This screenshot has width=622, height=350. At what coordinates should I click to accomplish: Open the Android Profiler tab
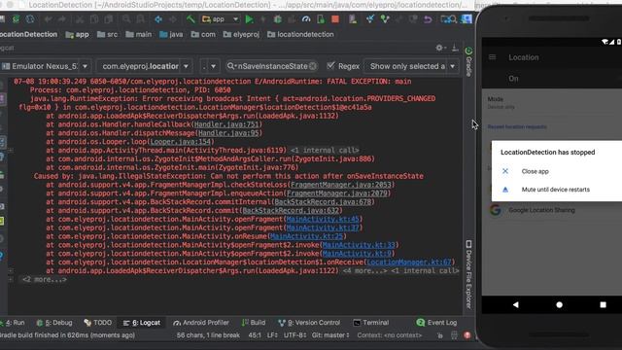(x=201, y=323)
